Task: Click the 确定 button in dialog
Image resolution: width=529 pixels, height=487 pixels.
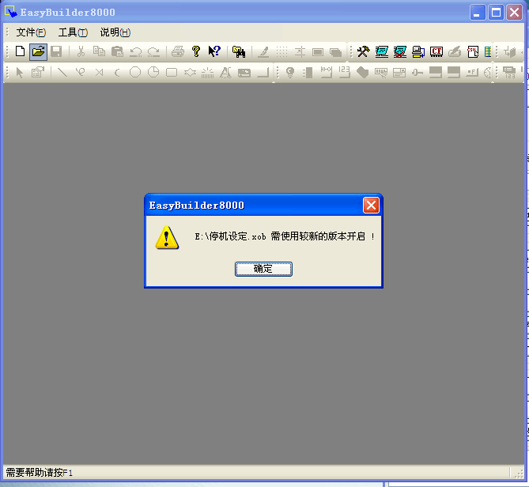Action: tap(263, 269)
